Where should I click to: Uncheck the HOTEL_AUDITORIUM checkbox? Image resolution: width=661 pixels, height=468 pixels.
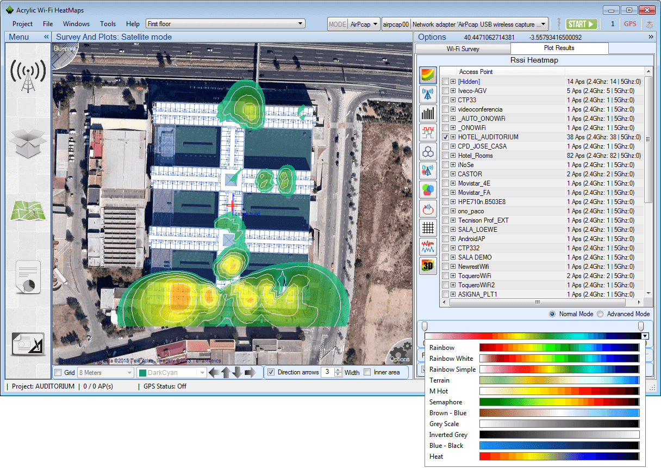click(445, 137)
